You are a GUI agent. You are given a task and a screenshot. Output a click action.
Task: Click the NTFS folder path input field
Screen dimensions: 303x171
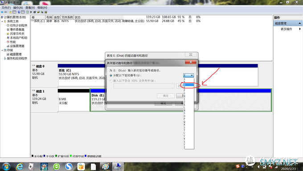click(x=144, y=86)
